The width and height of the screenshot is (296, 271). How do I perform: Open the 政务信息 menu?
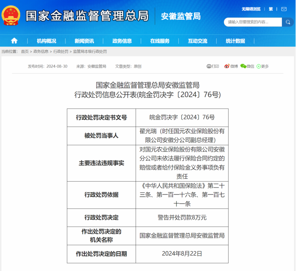click(122, 41)
